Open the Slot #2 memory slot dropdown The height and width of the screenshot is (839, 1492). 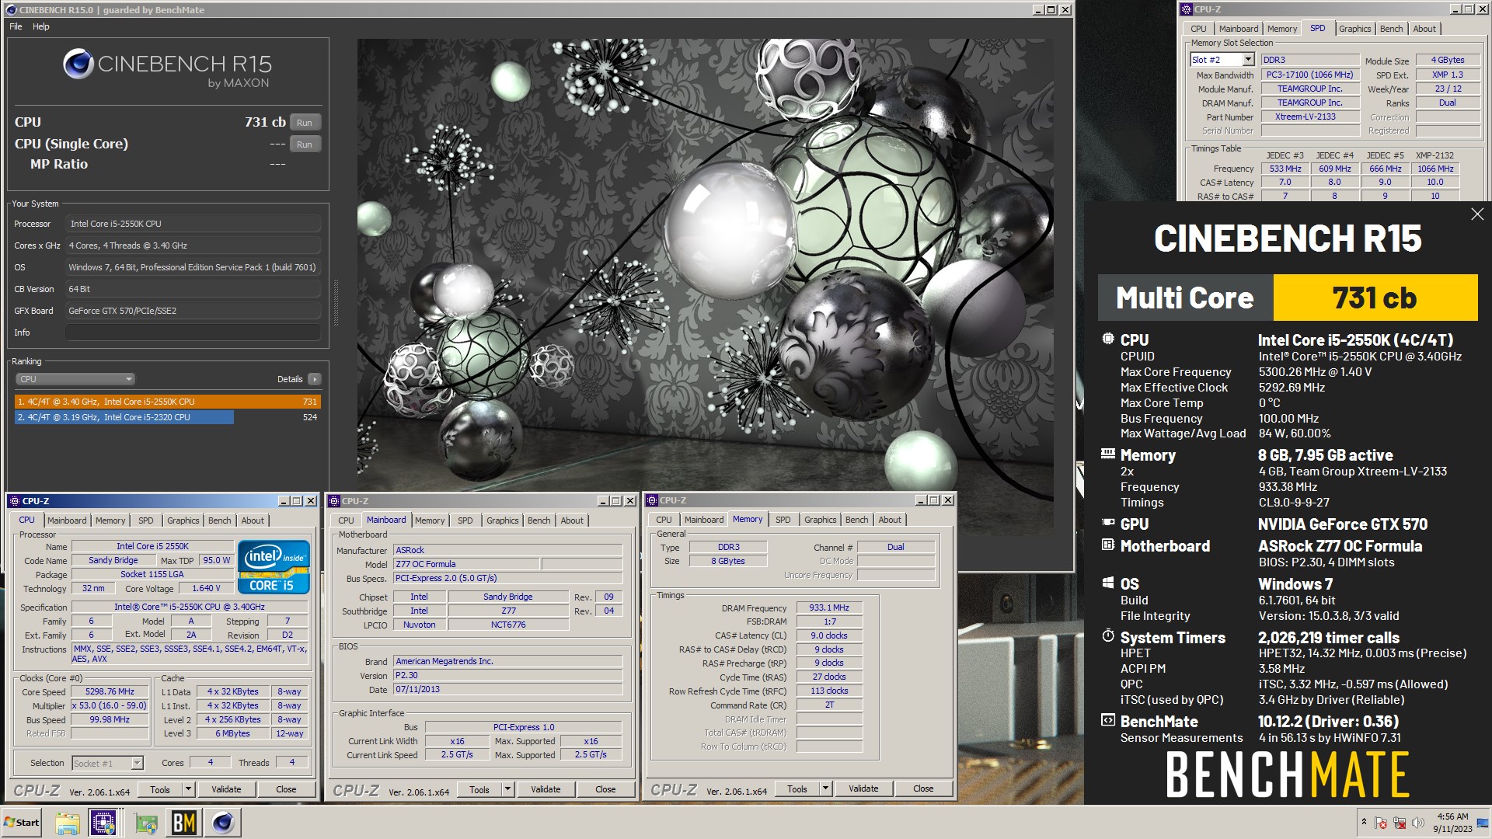(1222, 60)
